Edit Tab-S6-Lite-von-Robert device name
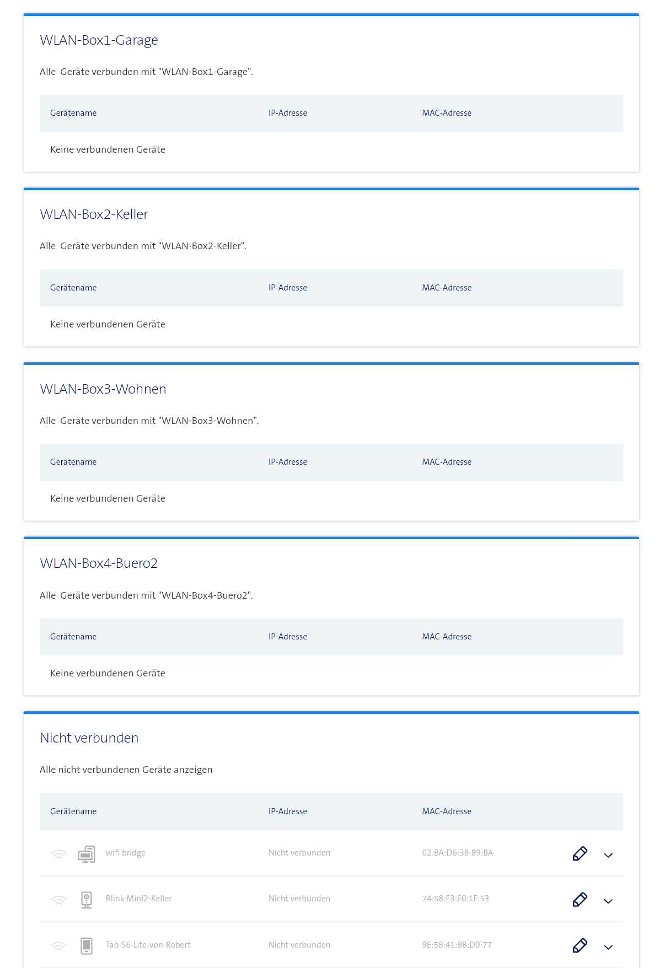 click(x=580, y=945)
